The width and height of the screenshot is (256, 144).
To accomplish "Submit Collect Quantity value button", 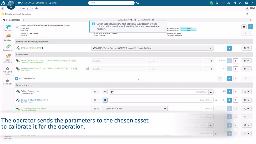I will tap(229, 91).
